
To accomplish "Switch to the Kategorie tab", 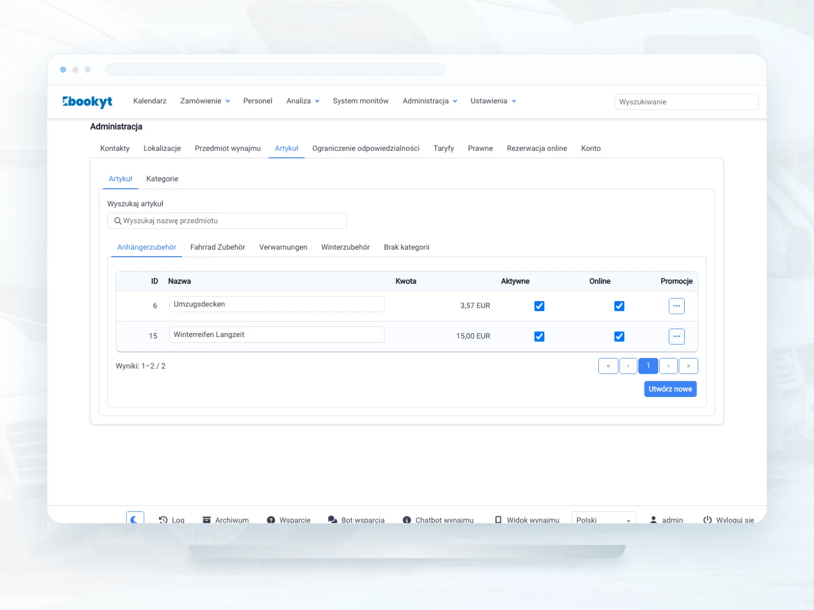I will click(x=162, y=179).
